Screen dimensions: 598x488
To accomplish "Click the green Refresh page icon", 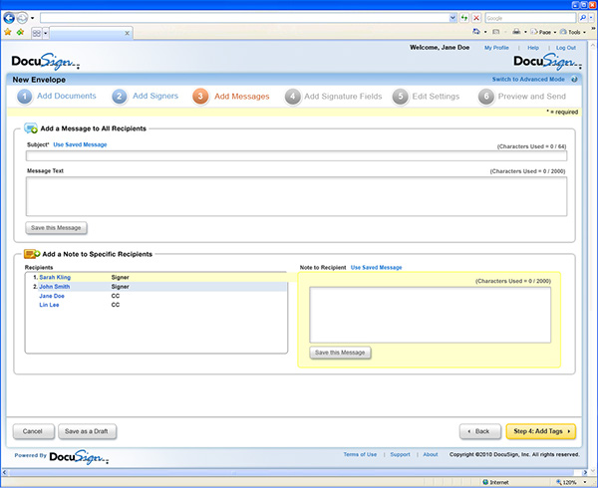I will [x=464, y=18].
